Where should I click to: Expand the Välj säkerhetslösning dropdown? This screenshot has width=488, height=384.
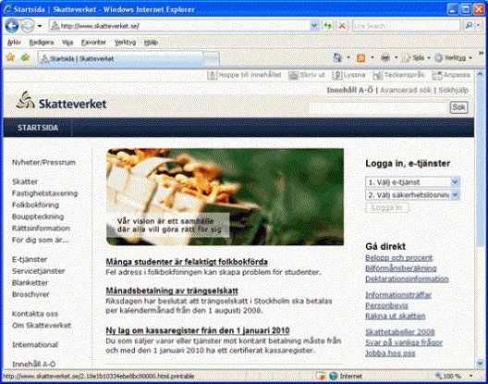pos(455,195)
